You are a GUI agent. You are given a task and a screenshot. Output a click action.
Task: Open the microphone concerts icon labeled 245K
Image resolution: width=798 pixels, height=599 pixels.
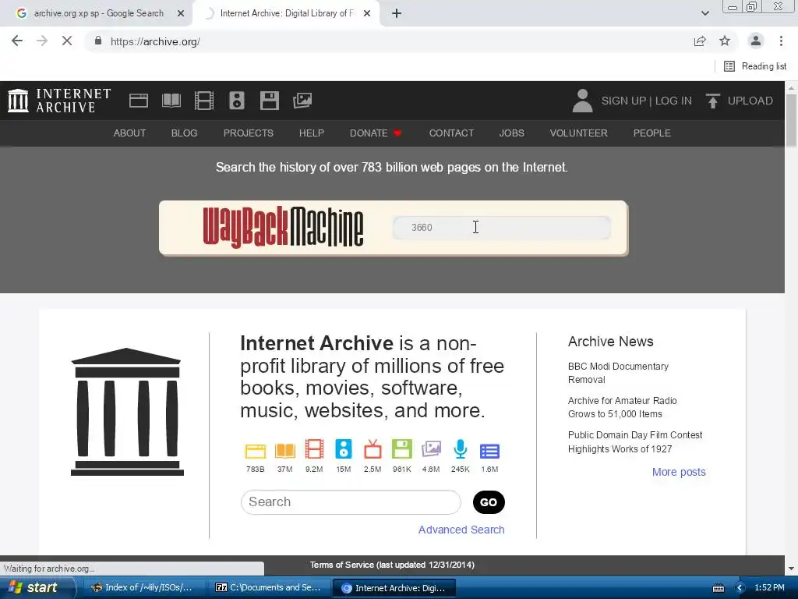click(460, 450)
